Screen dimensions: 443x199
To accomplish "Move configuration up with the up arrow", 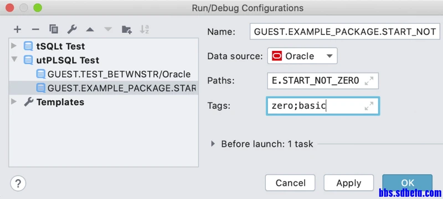I will click(90, 29).
